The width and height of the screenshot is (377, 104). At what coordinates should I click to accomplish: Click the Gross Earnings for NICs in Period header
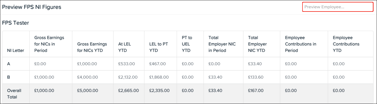49,44
